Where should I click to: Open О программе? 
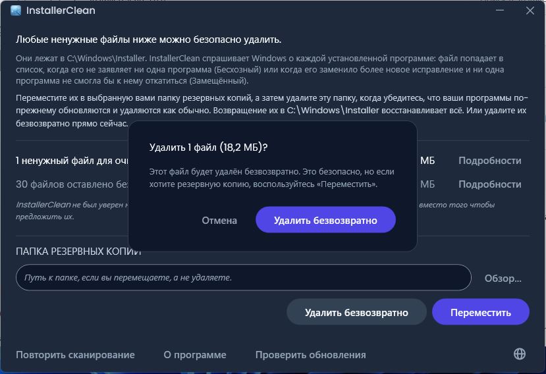click(195, 354)
